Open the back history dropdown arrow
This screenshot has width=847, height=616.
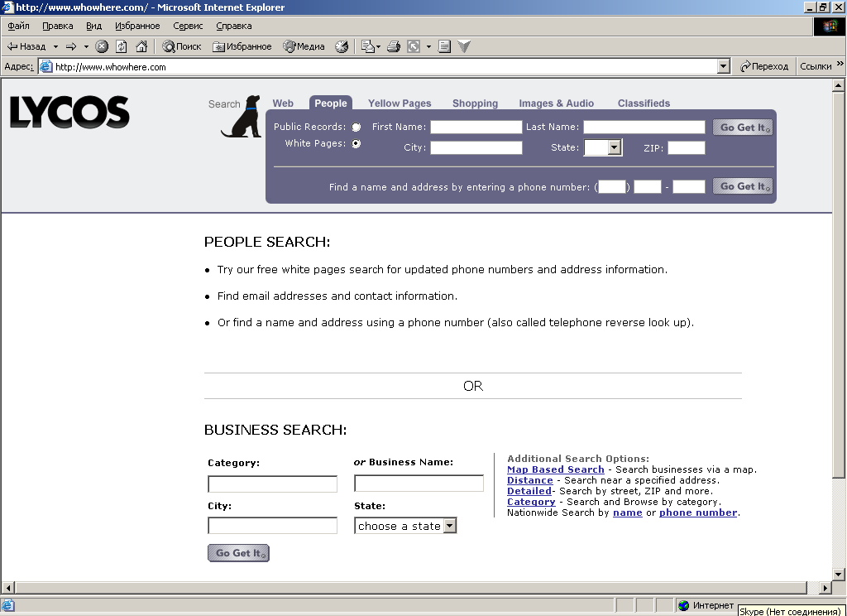55,46
